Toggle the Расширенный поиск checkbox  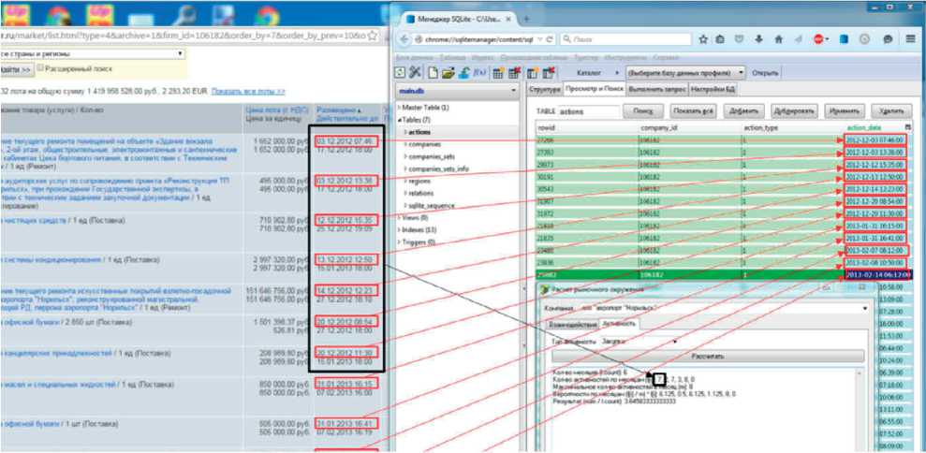click(x=40, y=68)
